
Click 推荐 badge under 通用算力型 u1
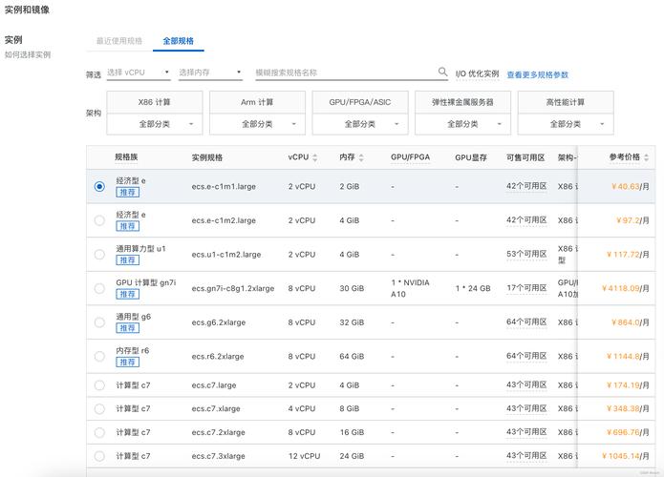127,260
